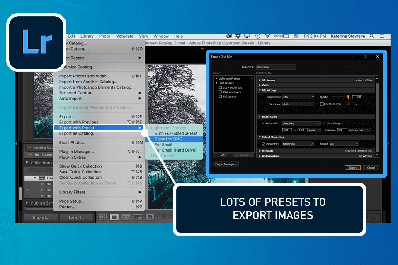Switch to Survey view in toolbar

138,217
